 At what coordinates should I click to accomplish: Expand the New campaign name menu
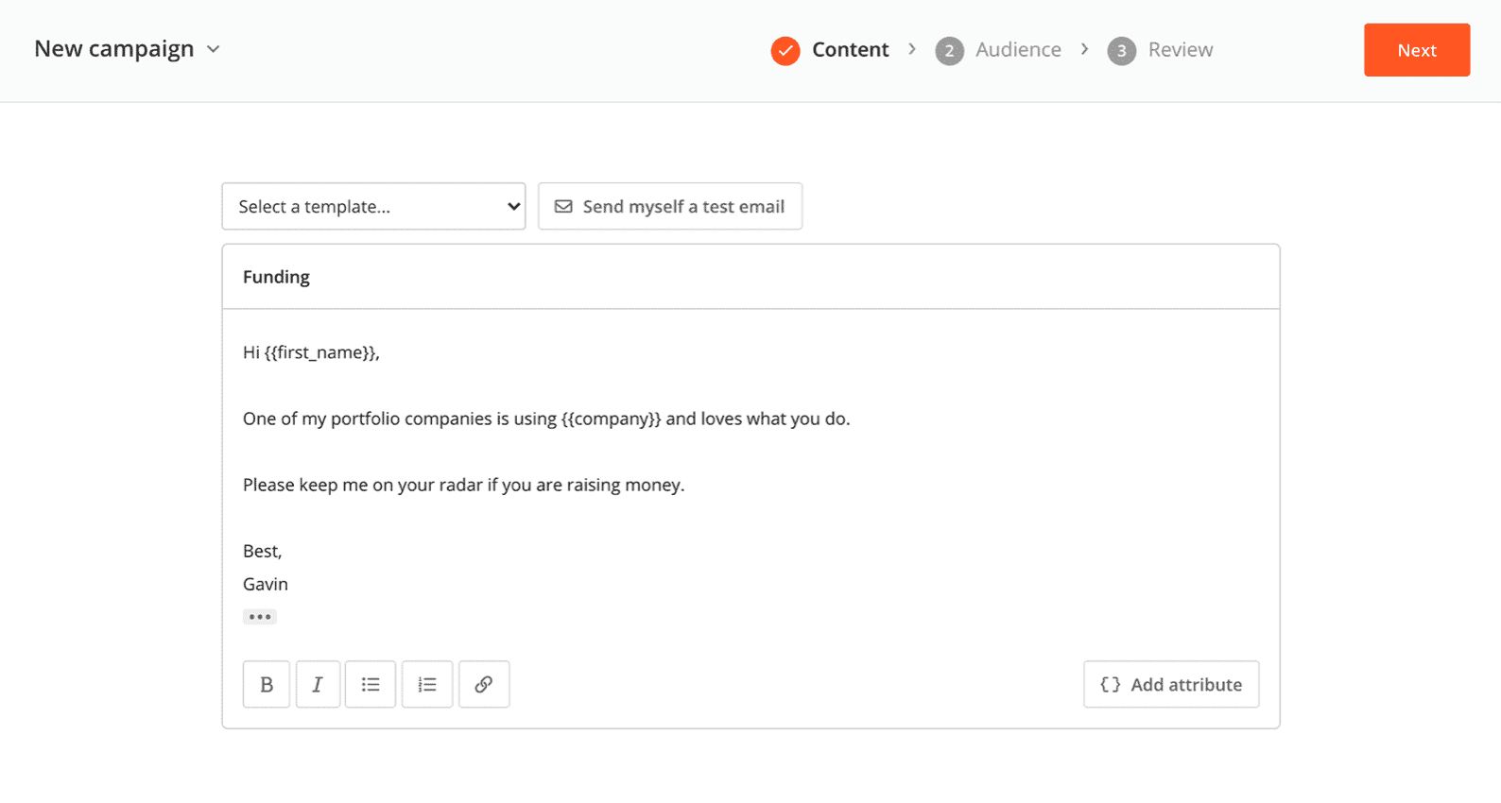127,49
